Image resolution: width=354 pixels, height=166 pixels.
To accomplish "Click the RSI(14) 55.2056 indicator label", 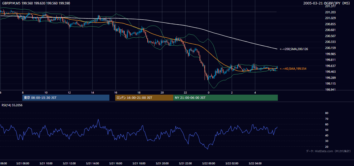I will (x=12, y=105).
